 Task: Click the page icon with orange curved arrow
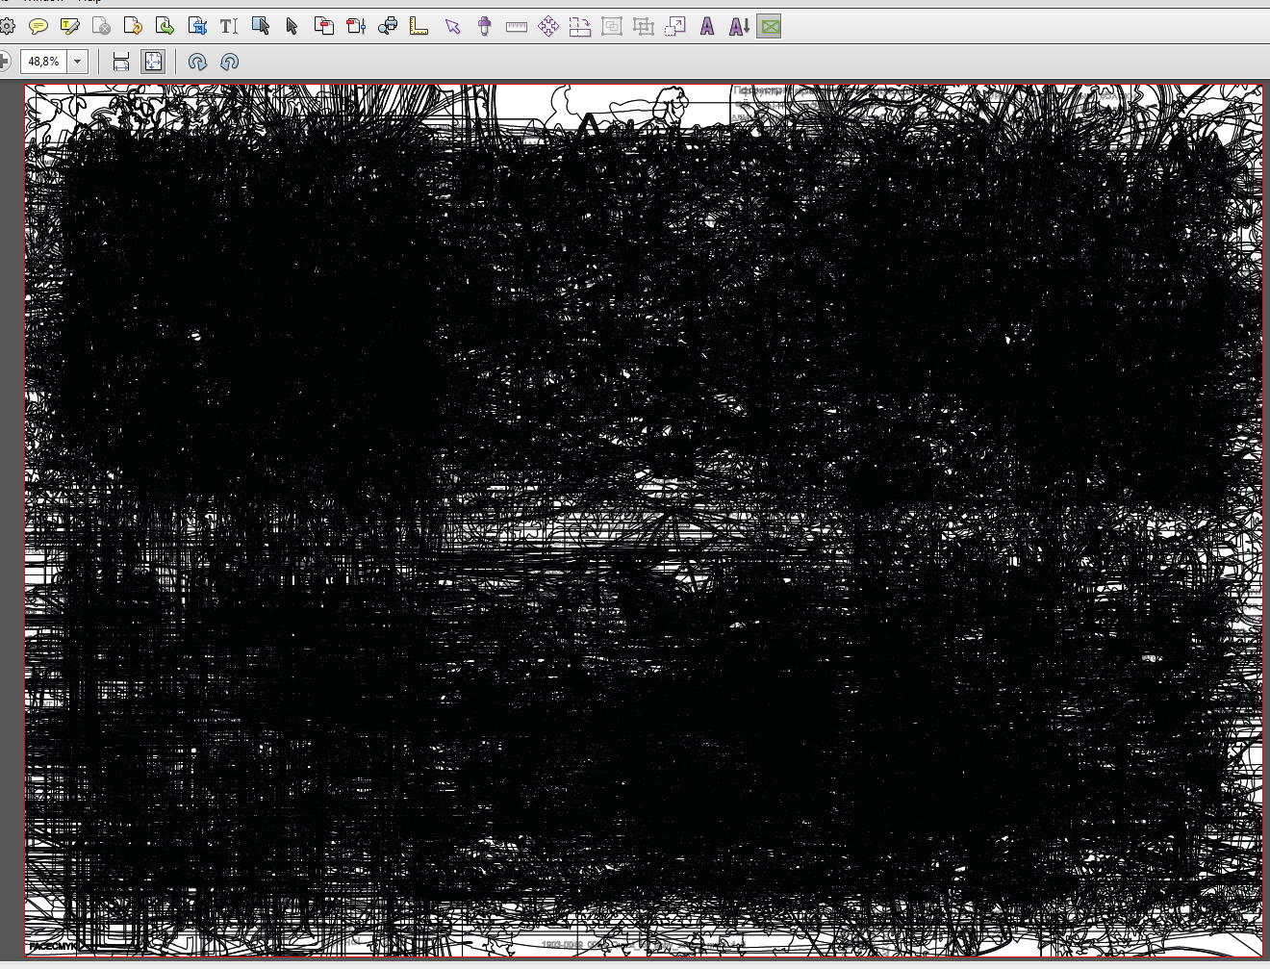point(133,27)
